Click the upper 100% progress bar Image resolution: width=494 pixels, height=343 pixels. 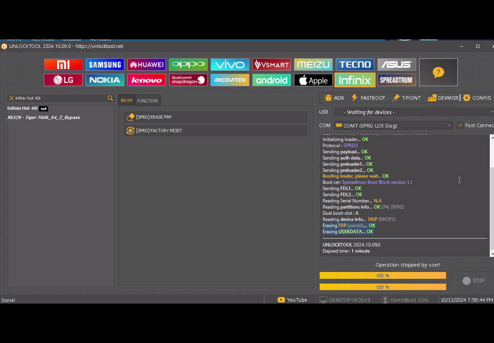(x=383, y=276)
